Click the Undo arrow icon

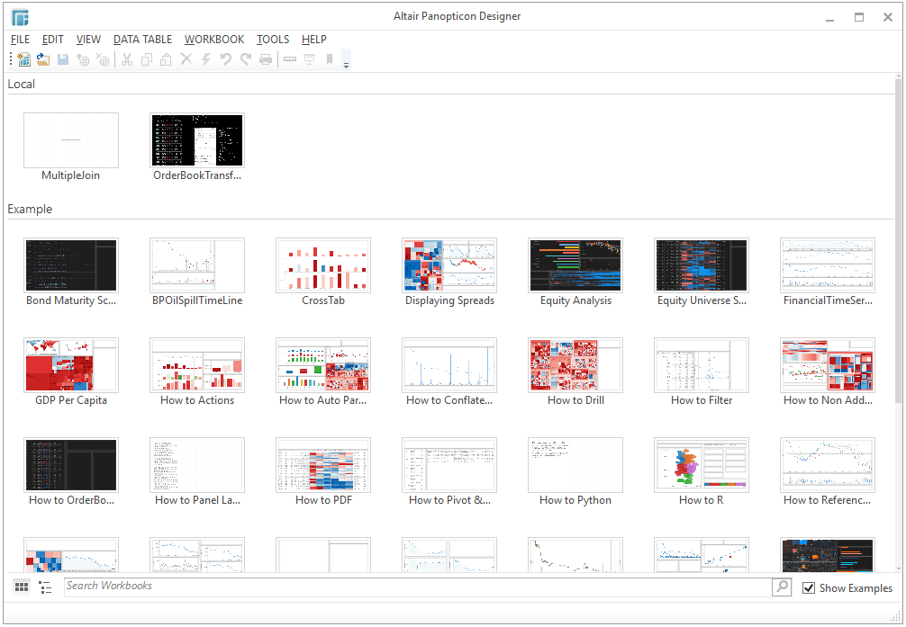(x=225, y=59)
